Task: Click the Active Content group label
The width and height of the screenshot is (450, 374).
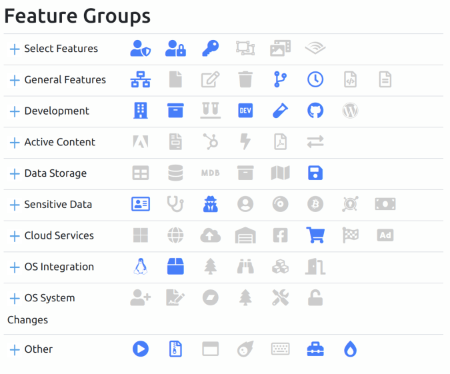Action: [59, 142]
